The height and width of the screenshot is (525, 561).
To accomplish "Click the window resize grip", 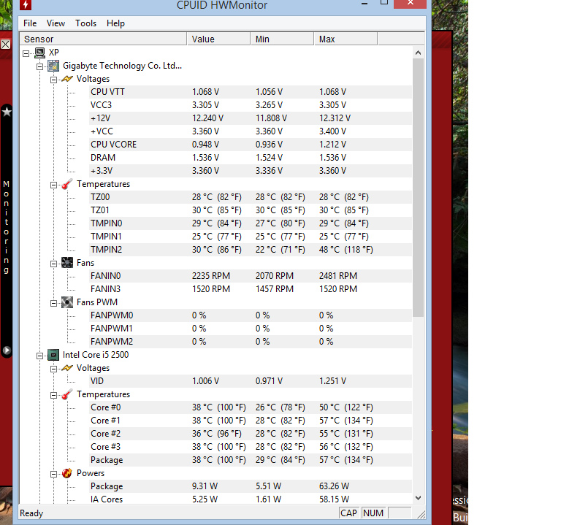I will tap(421, 514).
